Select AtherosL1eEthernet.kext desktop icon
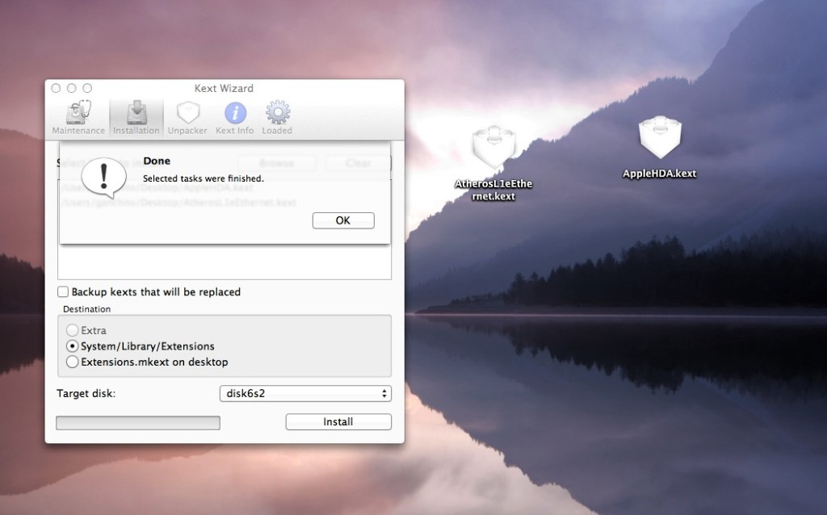This screenshot has width=827, height=515. pos(493,148)
